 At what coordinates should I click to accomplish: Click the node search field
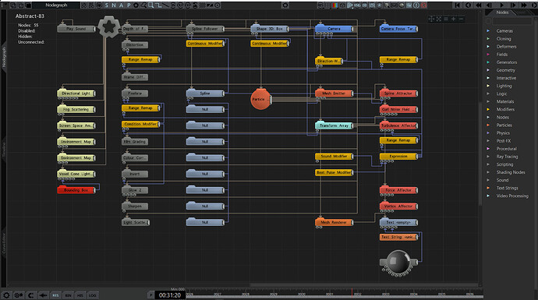click(x=512, y=21)
